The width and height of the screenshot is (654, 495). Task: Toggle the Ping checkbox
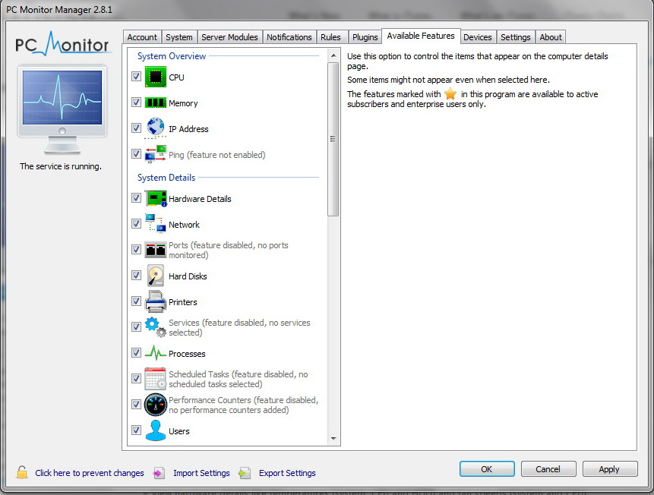136,154
